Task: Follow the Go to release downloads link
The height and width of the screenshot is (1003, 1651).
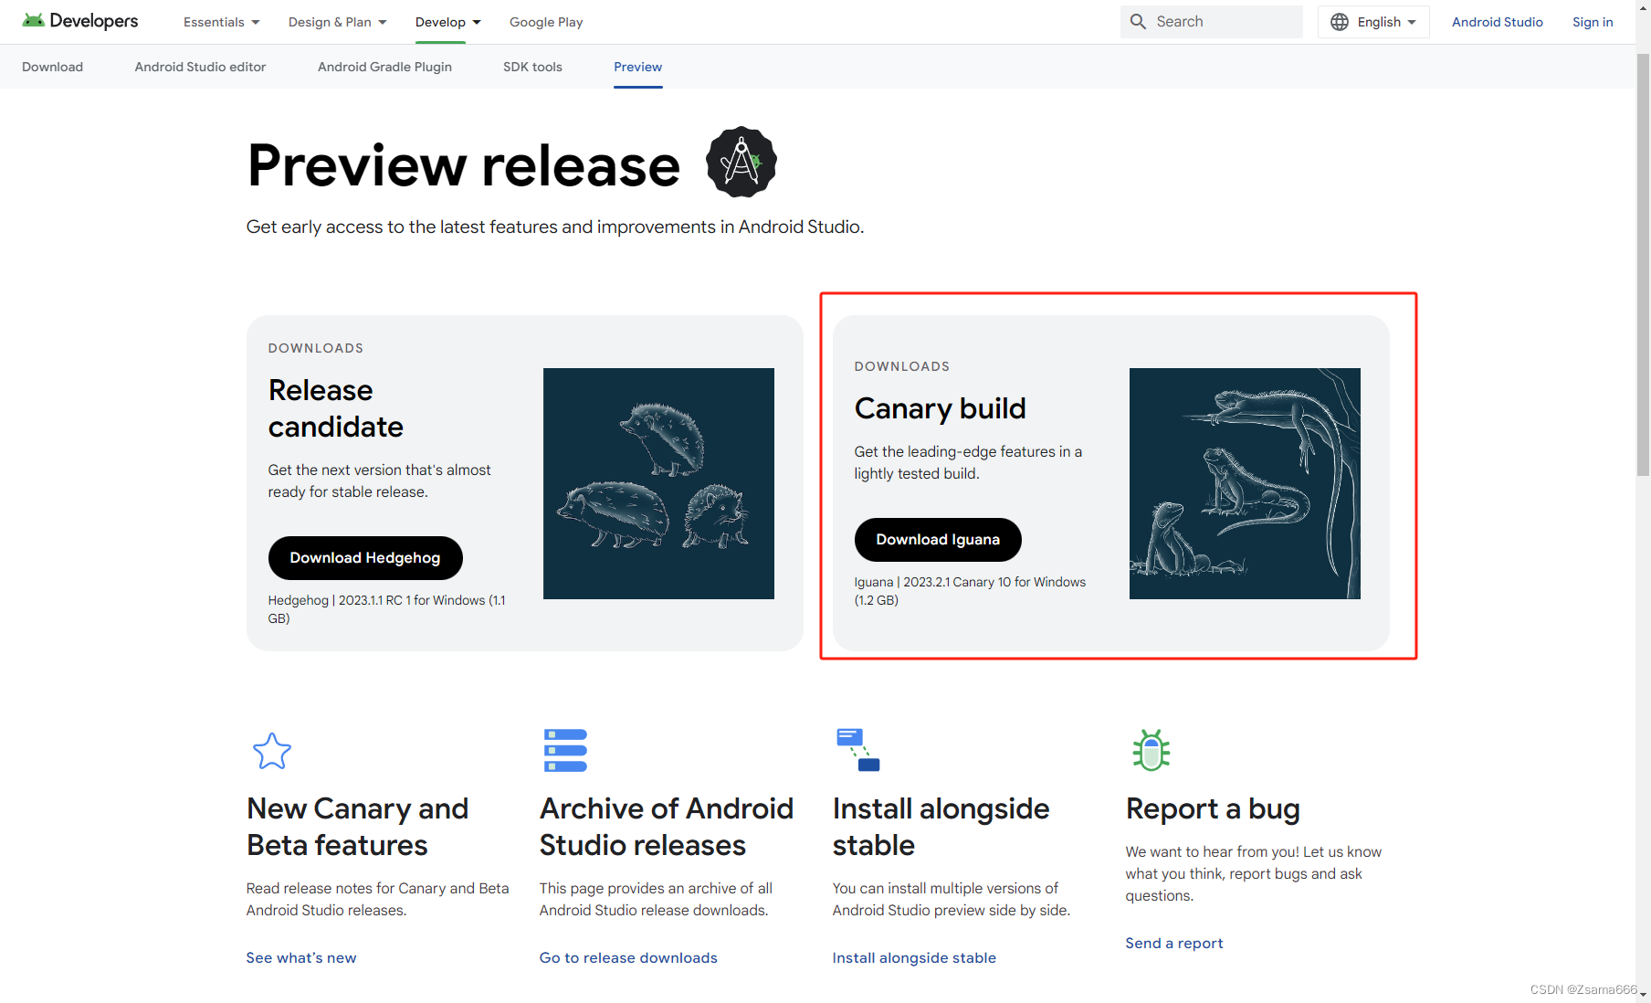Action: click(628, 957)
